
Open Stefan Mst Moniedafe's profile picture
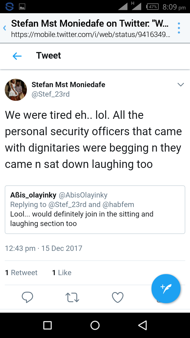[16, 90]
